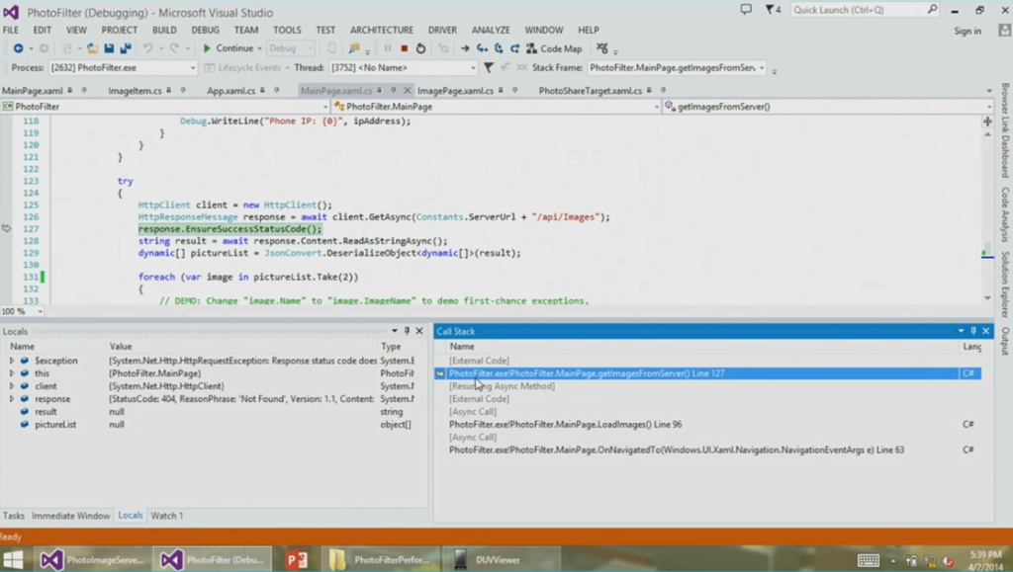This screenshot has height=572, width=1013.
Task: Open the Call Stack window options arrow
Action: pyautogui.click(x=961, y=331)
